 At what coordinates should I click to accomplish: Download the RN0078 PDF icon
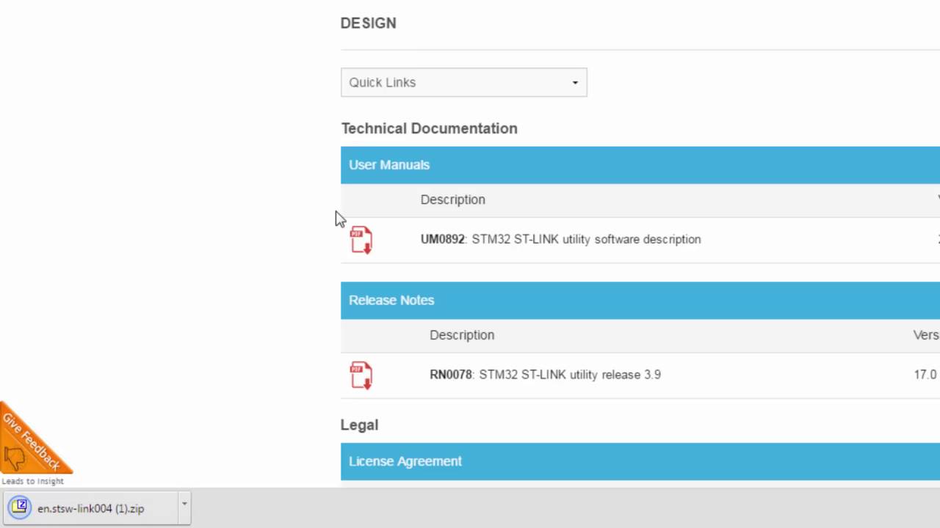(x=361, y=375)
